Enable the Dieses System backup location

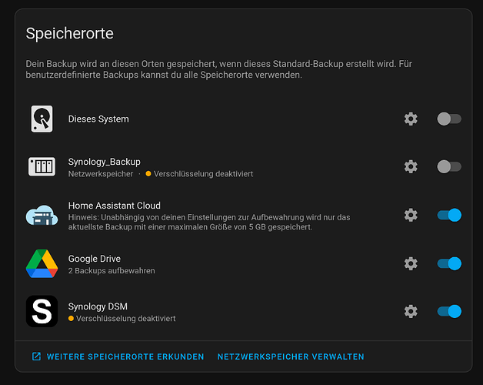click(x=449, y=119)
